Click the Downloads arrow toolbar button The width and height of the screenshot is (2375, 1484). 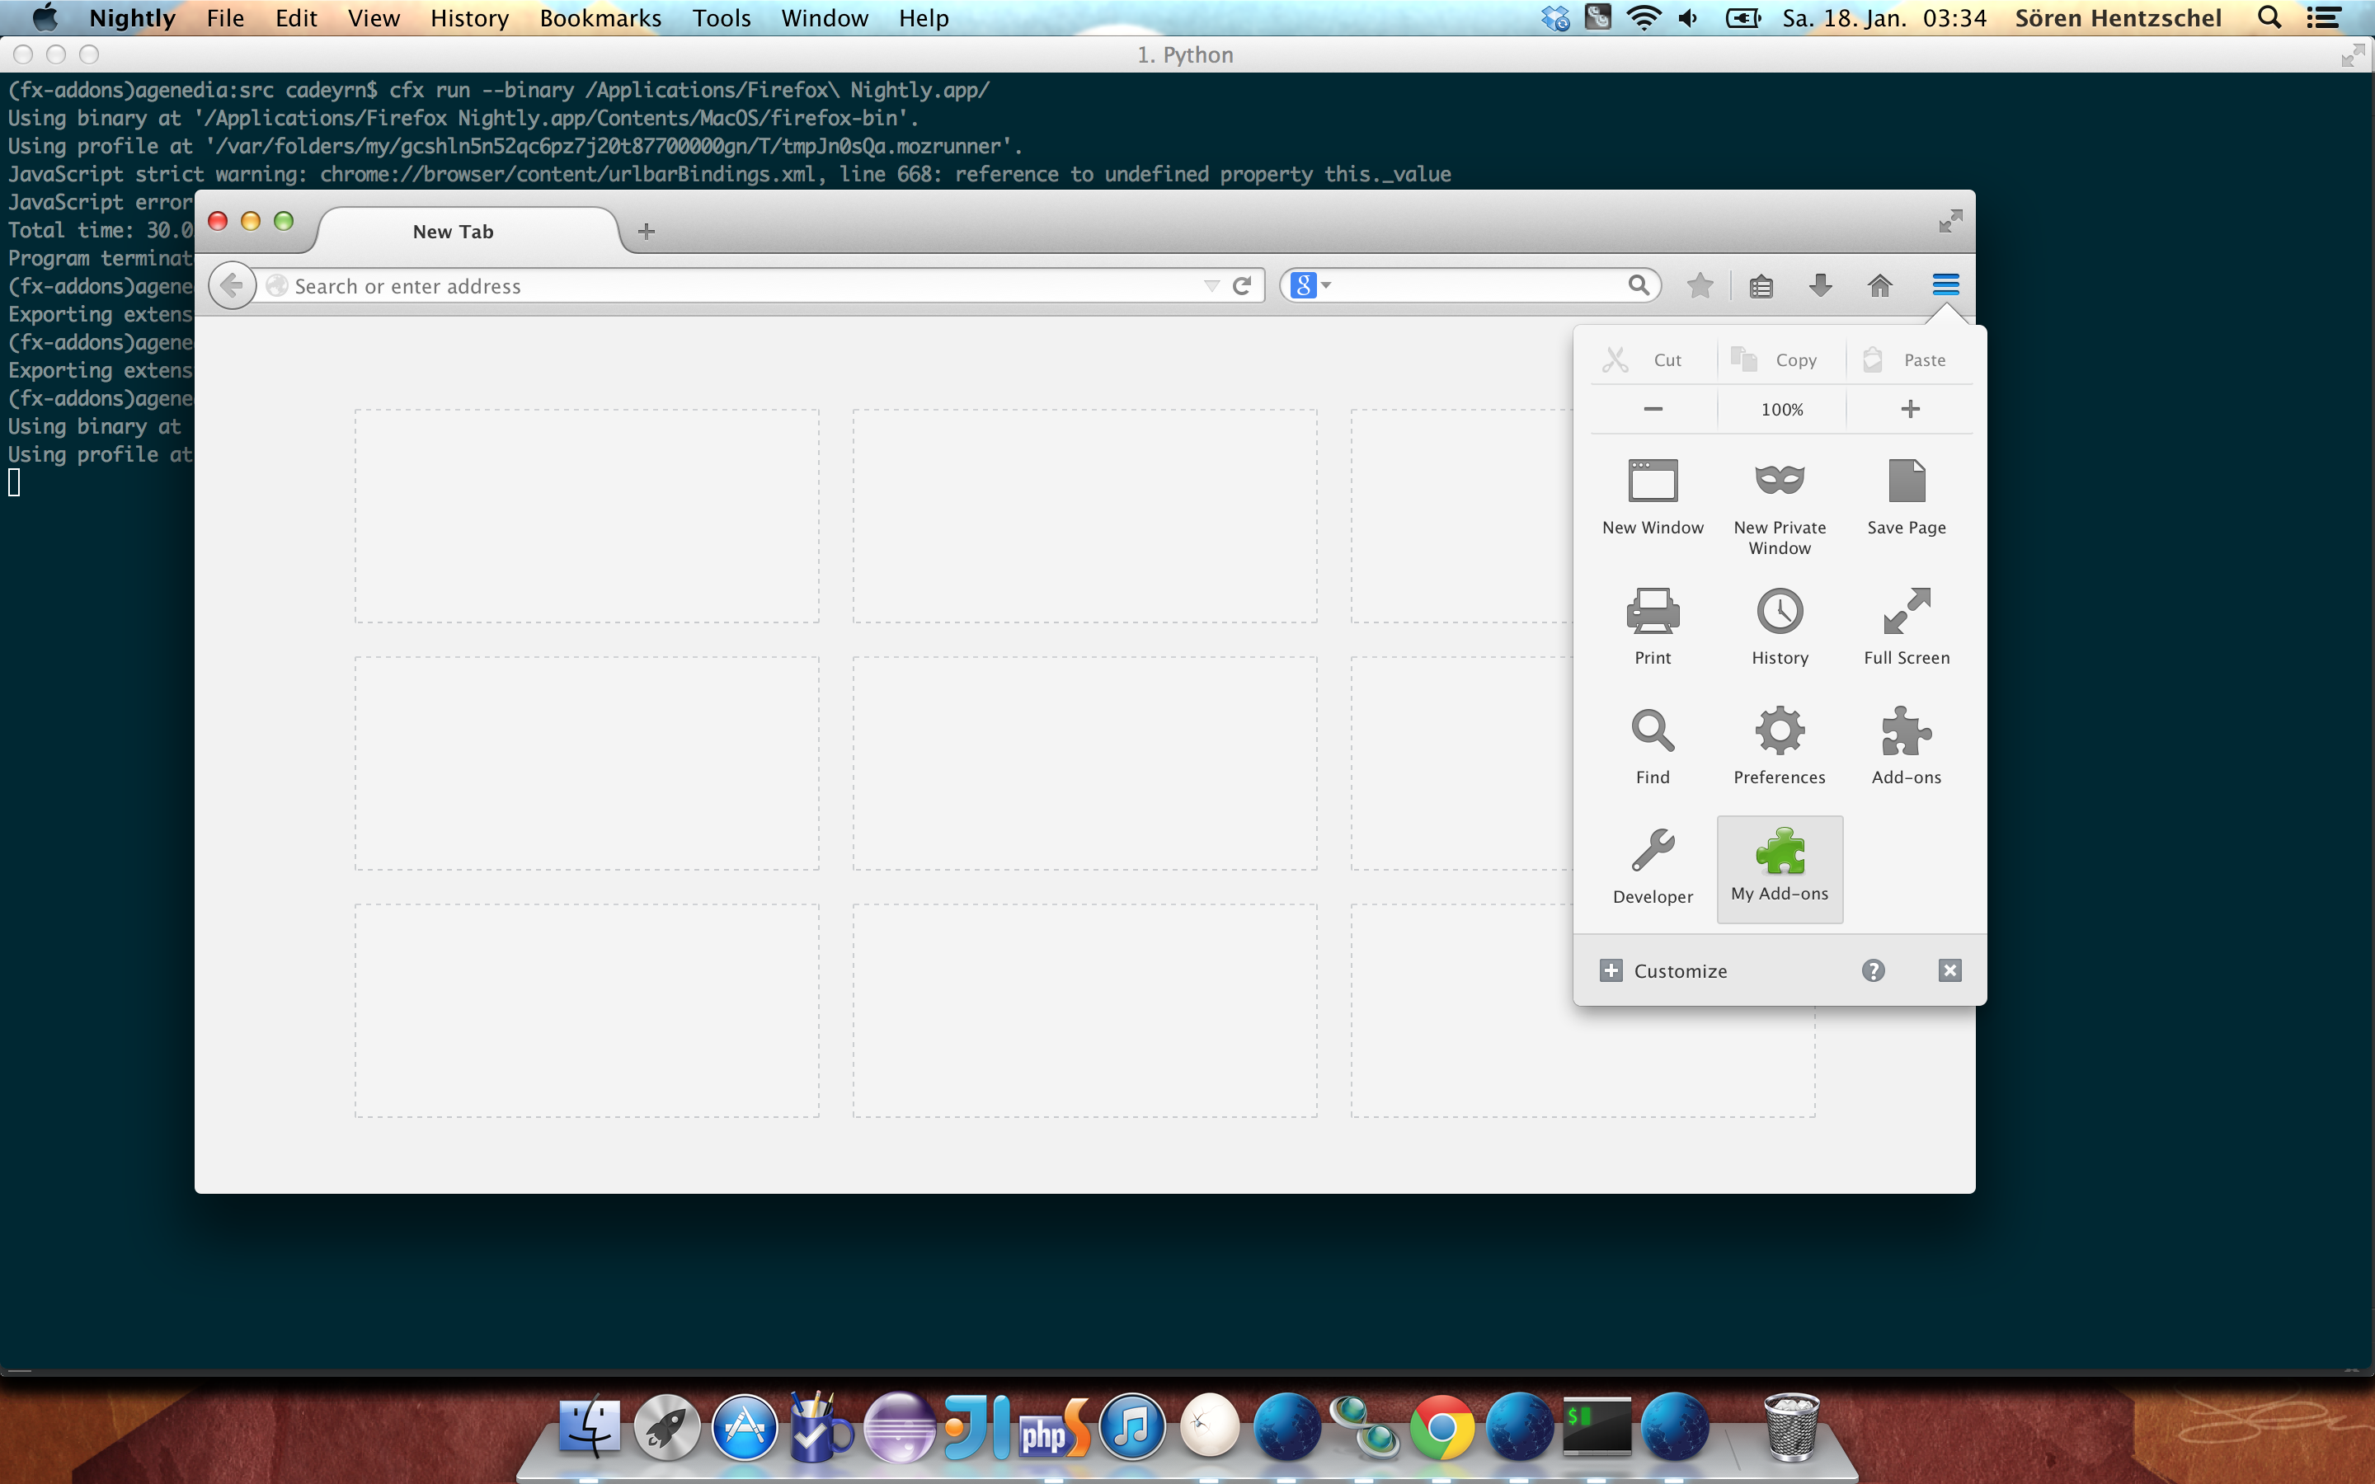[x=1819, y=285]
